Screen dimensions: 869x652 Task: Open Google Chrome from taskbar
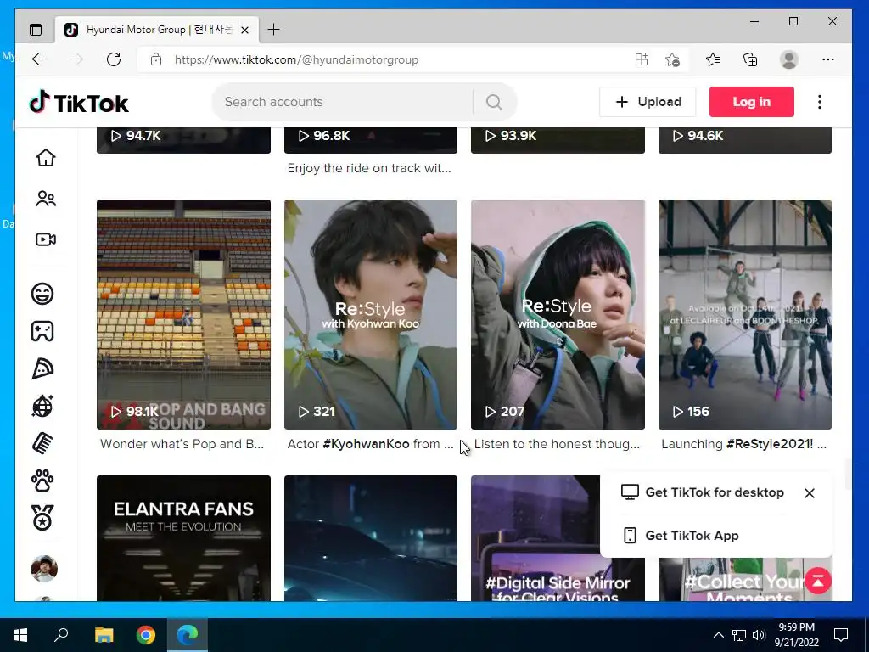coord(146,635)
